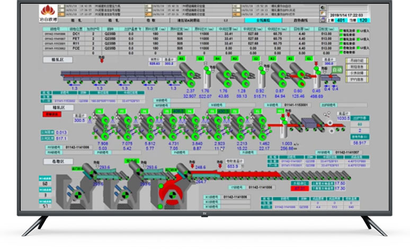Click the printer icon beside the top tabs
410x249 pixels.
(323, 20)
